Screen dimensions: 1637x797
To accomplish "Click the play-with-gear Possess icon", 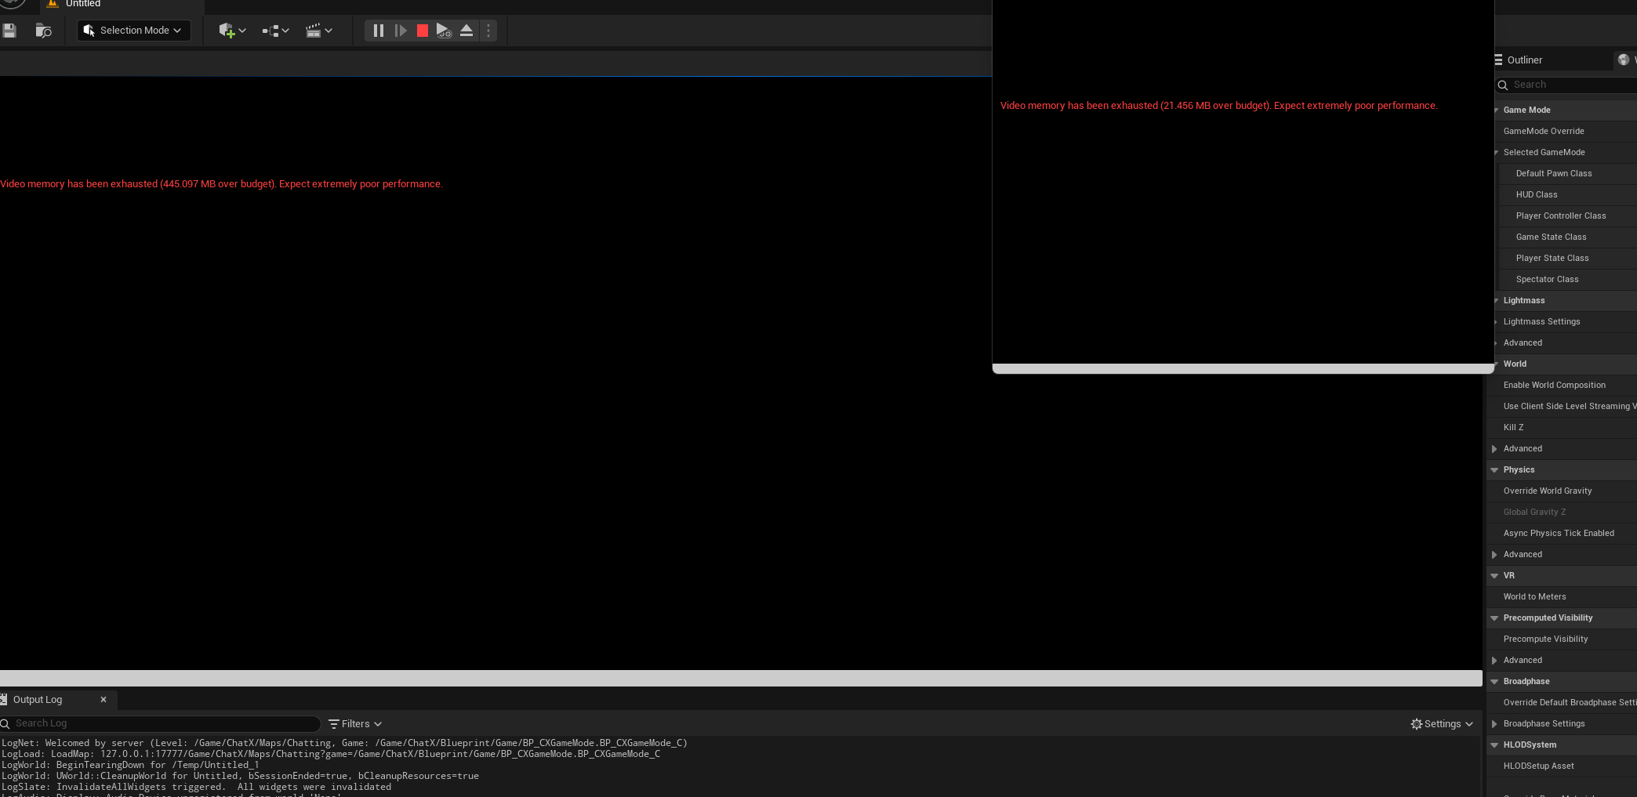I will pyautogui.click(x=444, y=31).
